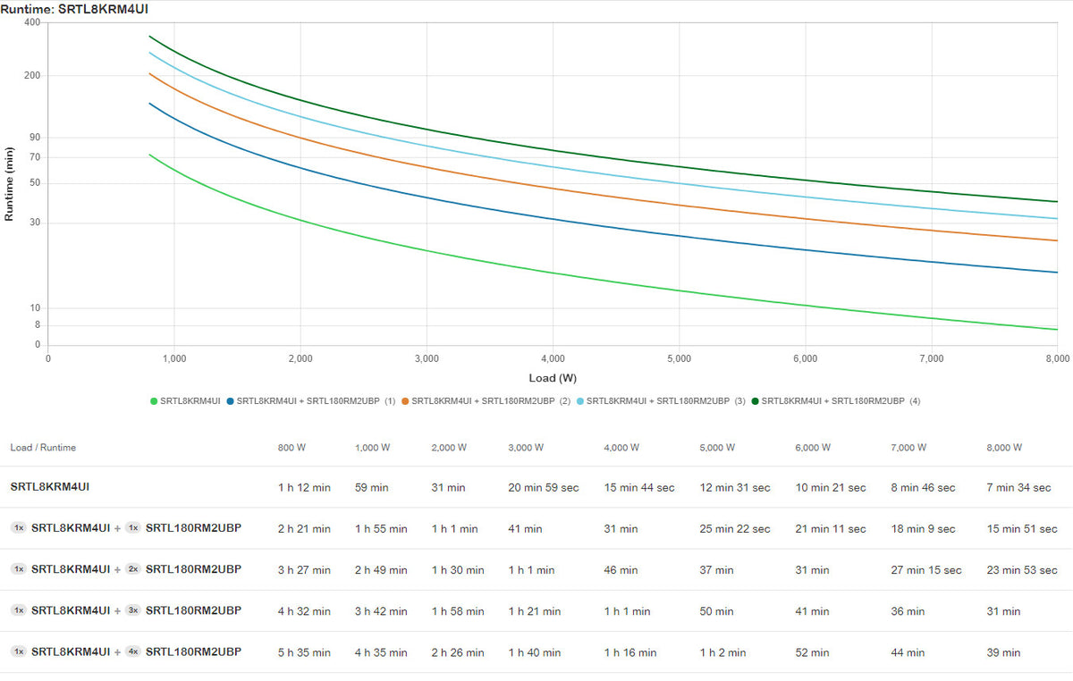
Task: Click the 3x quantity badge in the table
Action: point(133,610)
